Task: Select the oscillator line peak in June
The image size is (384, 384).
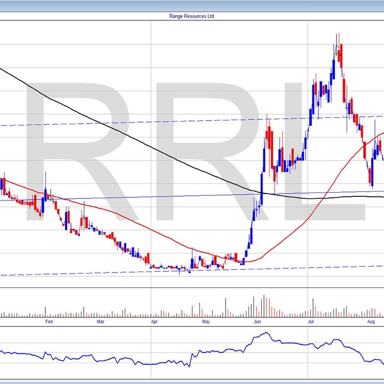Action: click(265, 334)
